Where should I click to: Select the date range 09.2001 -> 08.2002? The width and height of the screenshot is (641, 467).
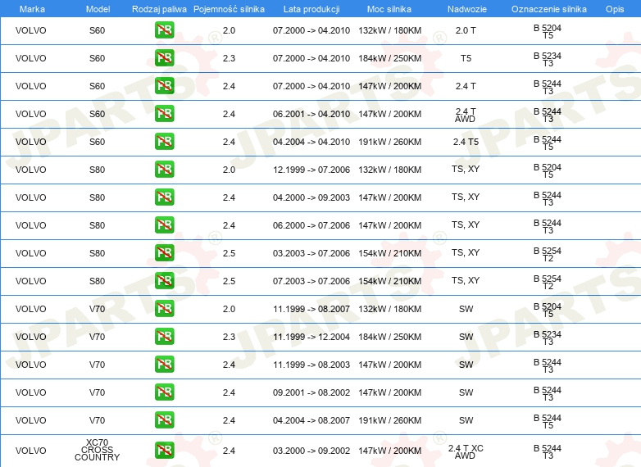coord(311,392)
